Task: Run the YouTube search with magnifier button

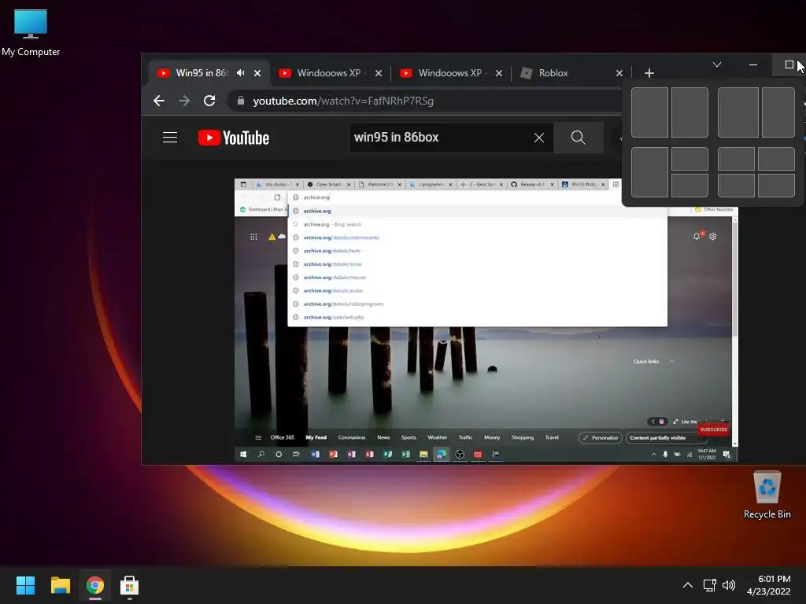Action: (x=579, y=137)
